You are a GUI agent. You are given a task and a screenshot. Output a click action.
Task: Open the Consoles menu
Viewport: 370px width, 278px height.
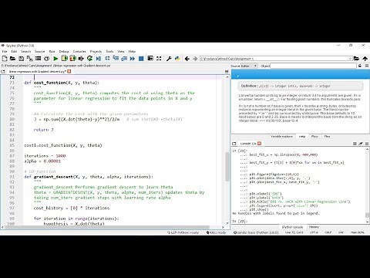click(79, 52)
